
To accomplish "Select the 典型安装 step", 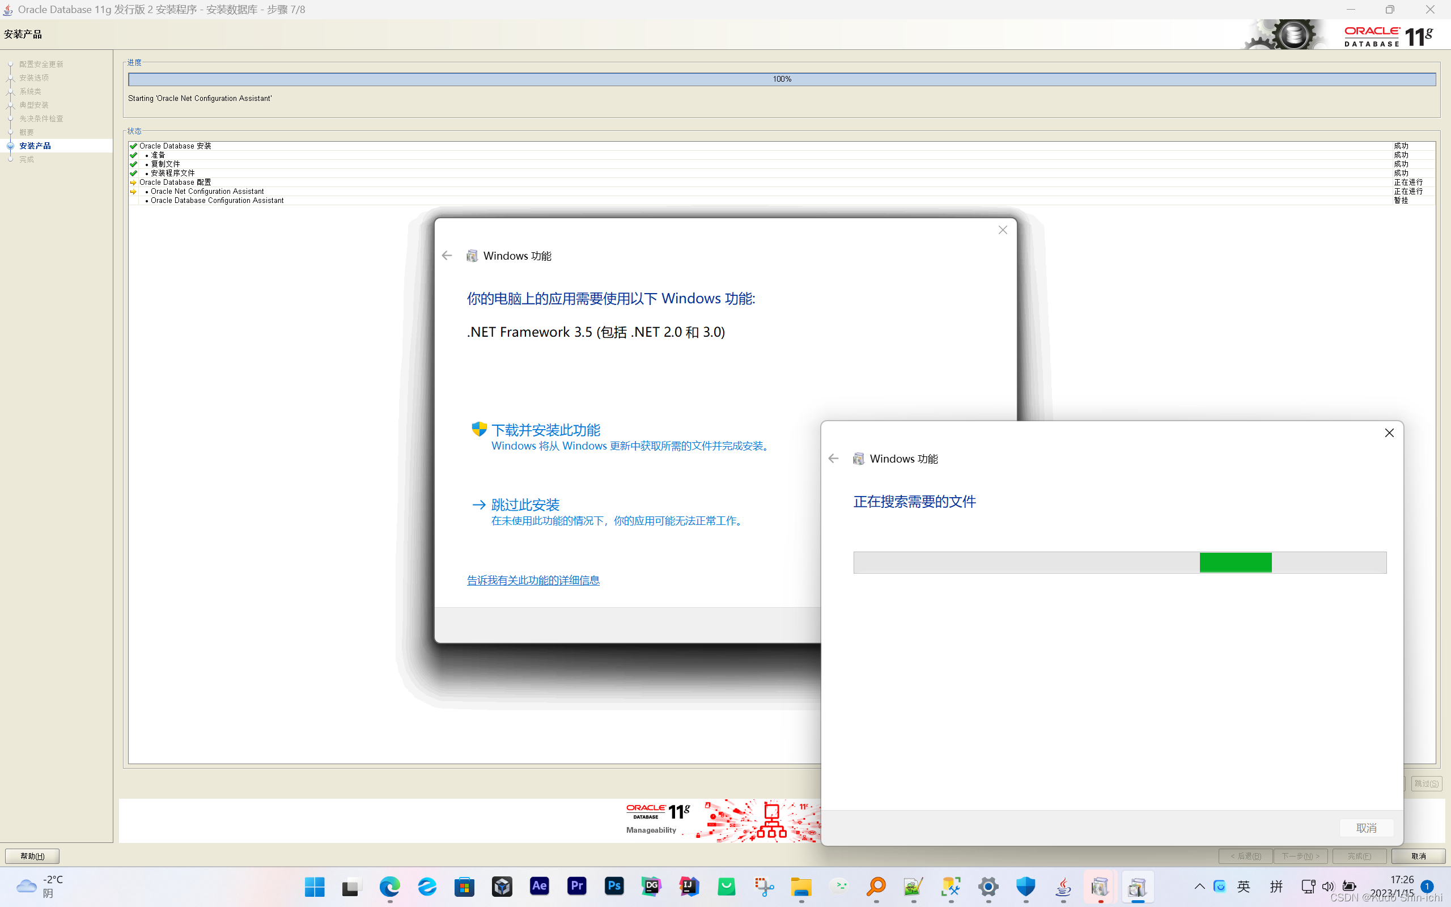I will coord(33,105).
